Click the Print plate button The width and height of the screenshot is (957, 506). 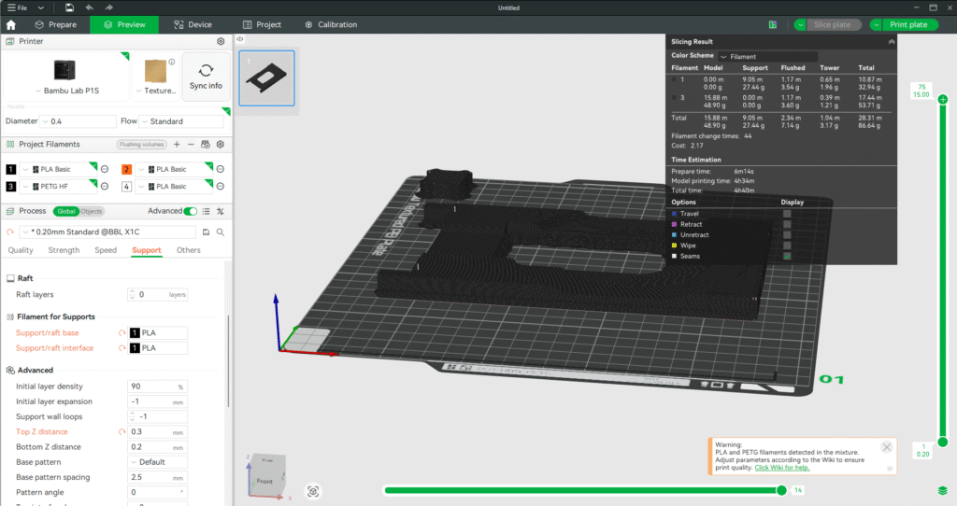click(x=908, y=25)
